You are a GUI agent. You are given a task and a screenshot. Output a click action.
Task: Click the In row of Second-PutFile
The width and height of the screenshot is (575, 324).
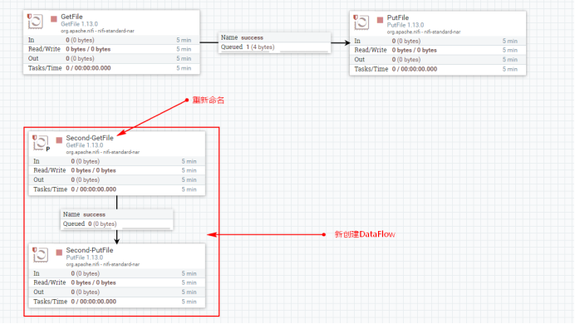[x=117, y=273]
